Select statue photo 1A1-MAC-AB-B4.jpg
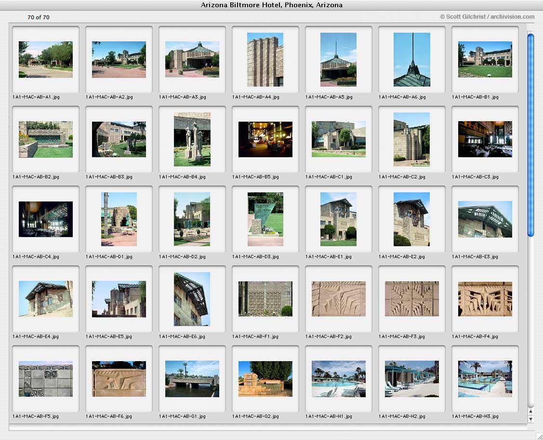 192,139
